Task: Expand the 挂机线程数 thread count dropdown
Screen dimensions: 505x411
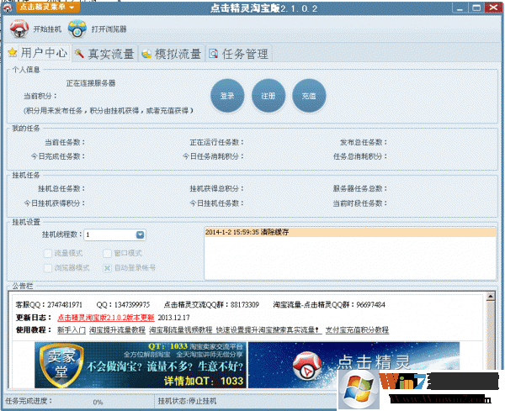Action: 141,235
